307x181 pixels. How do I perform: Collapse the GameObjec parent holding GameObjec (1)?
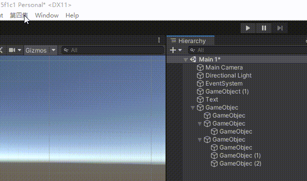[x=199, y=140]
